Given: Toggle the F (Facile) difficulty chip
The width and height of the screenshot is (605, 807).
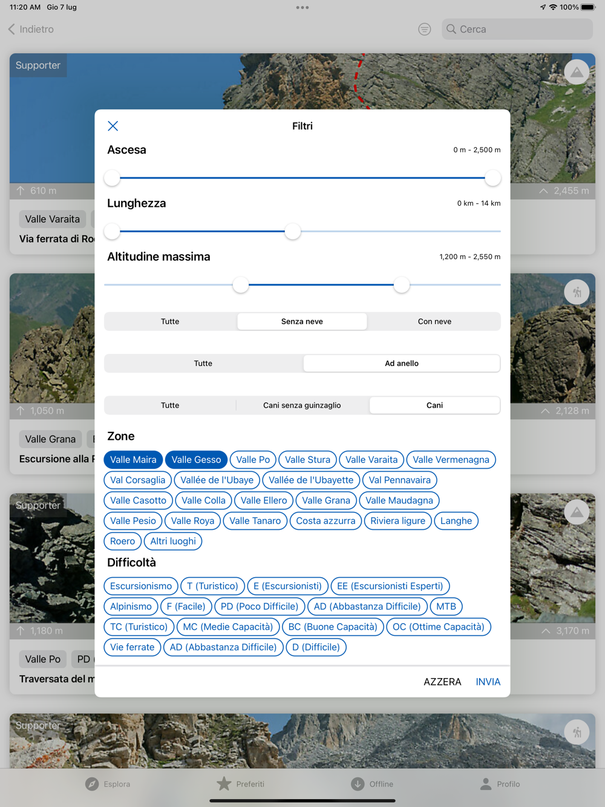Looking at the screenshot, I should 186,607.
